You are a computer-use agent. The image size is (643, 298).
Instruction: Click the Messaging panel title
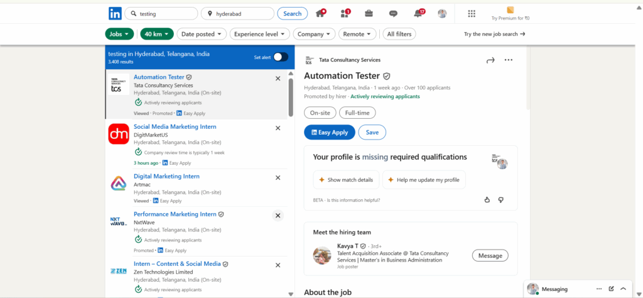click(554, 289)
